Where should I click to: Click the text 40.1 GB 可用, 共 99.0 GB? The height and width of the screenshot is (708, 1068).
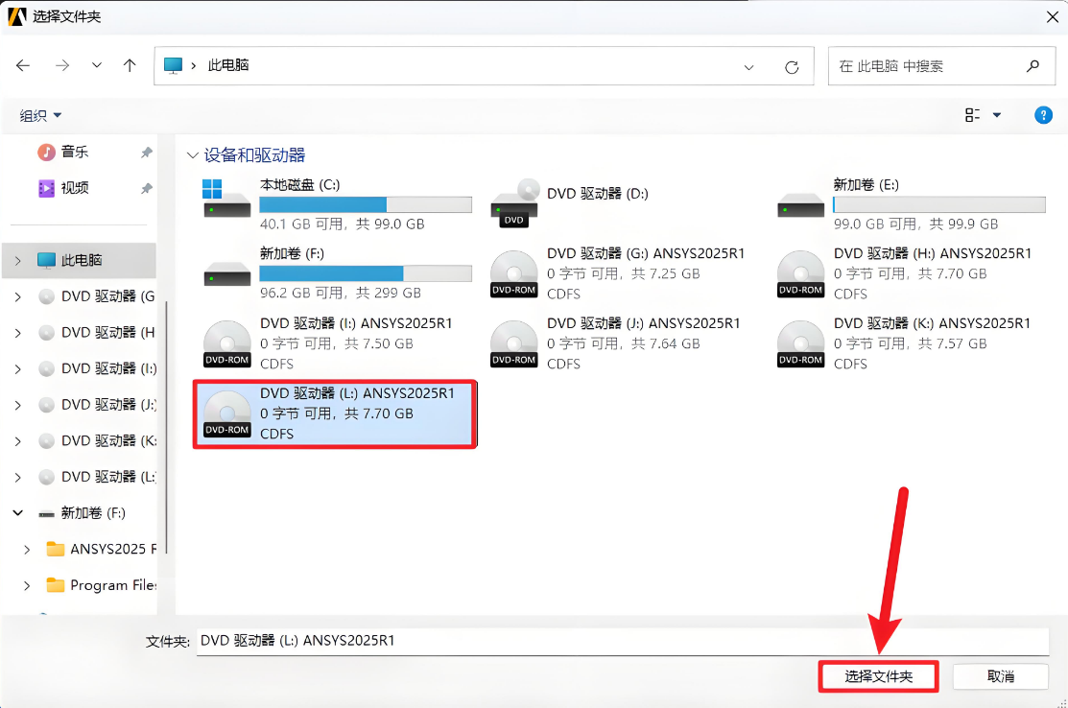(x=343, y=224)
